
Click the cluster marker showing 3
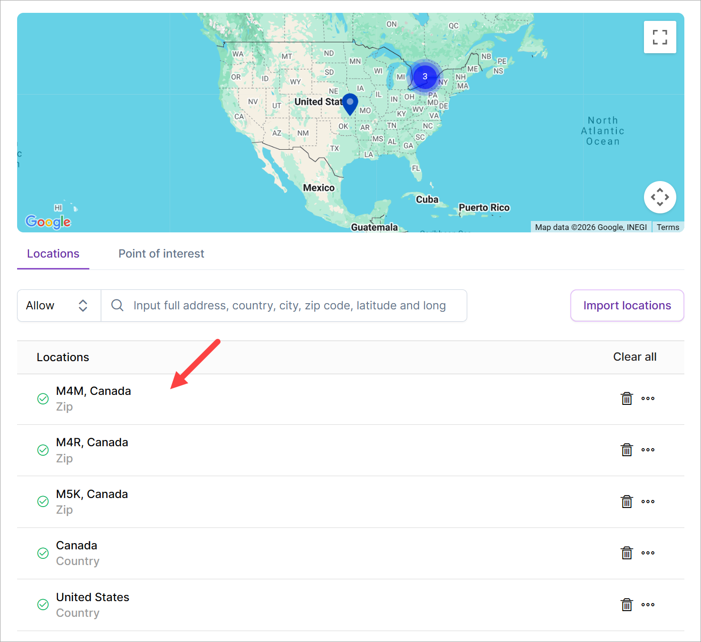pos(425,77)
